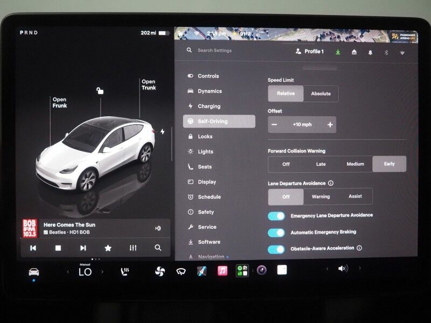The height and width of the screenshot is (323, 431).
Task: Open BOB FM 103.5 station artwork
Action: click(x=30, y=228)
